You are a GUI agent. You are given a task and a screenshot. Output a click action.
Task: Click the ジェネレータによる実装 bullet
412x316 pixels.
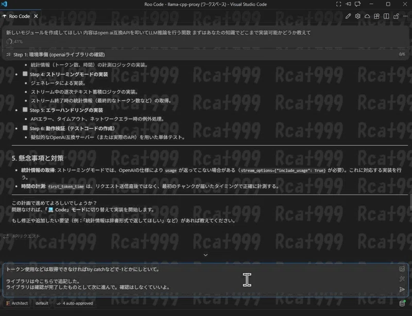pyautogui.click(x=58, y=83)
